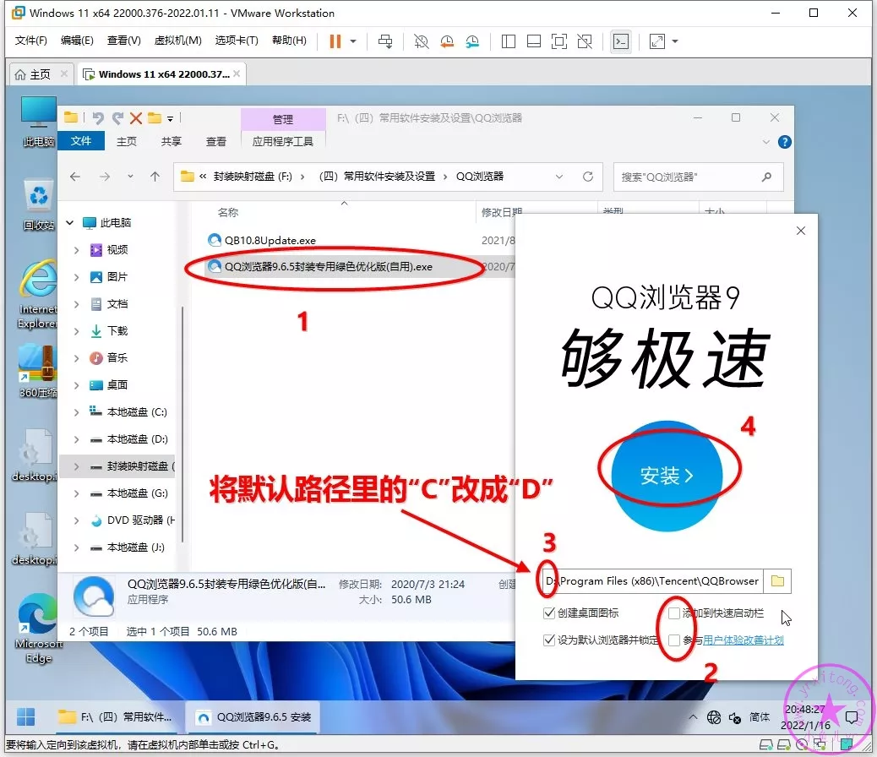Expand Local Disk (C:) tree node
Screen dimensions: 877x757
tap(76, 412)
